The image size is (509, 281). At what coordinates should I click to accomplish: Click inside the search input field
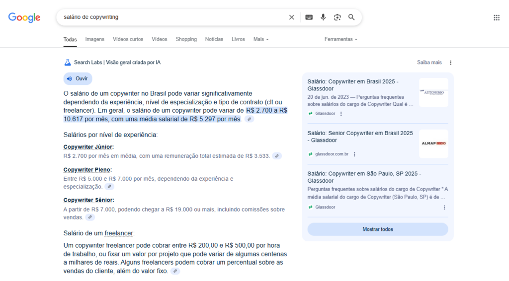(x=169, y=17)
